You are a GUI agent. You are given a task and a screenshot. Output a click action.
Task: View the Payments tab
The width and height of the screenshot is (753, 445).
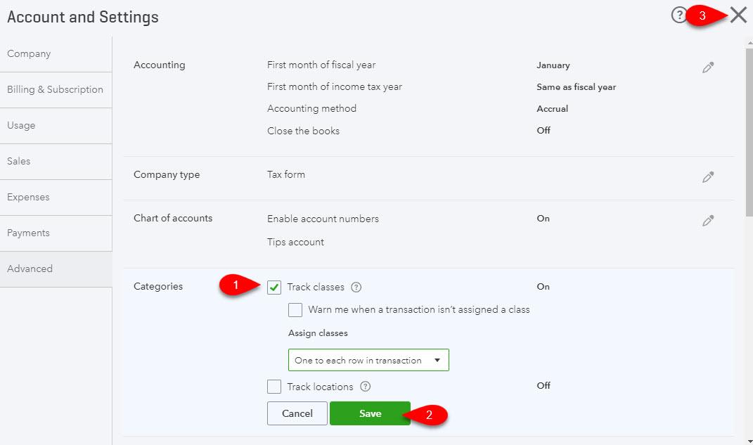[56, 233]
